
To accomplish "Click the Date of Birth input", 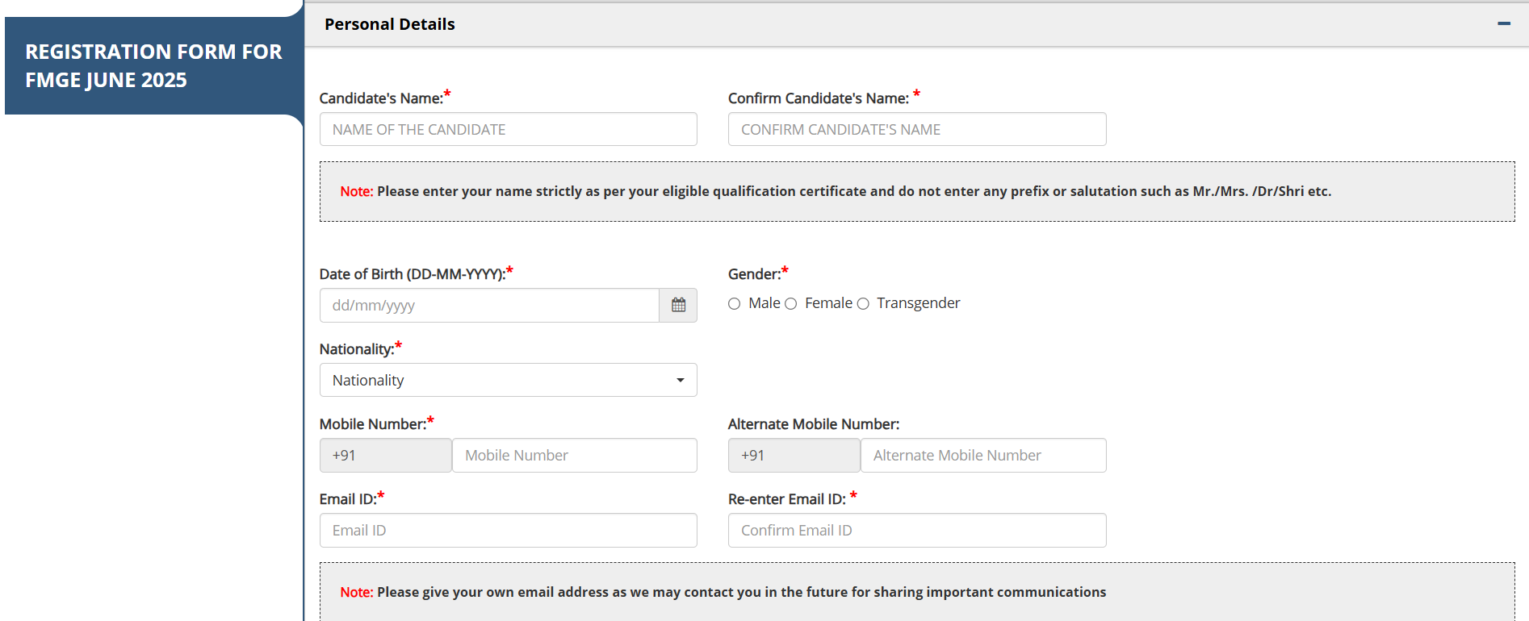I will tap(489, 305).
